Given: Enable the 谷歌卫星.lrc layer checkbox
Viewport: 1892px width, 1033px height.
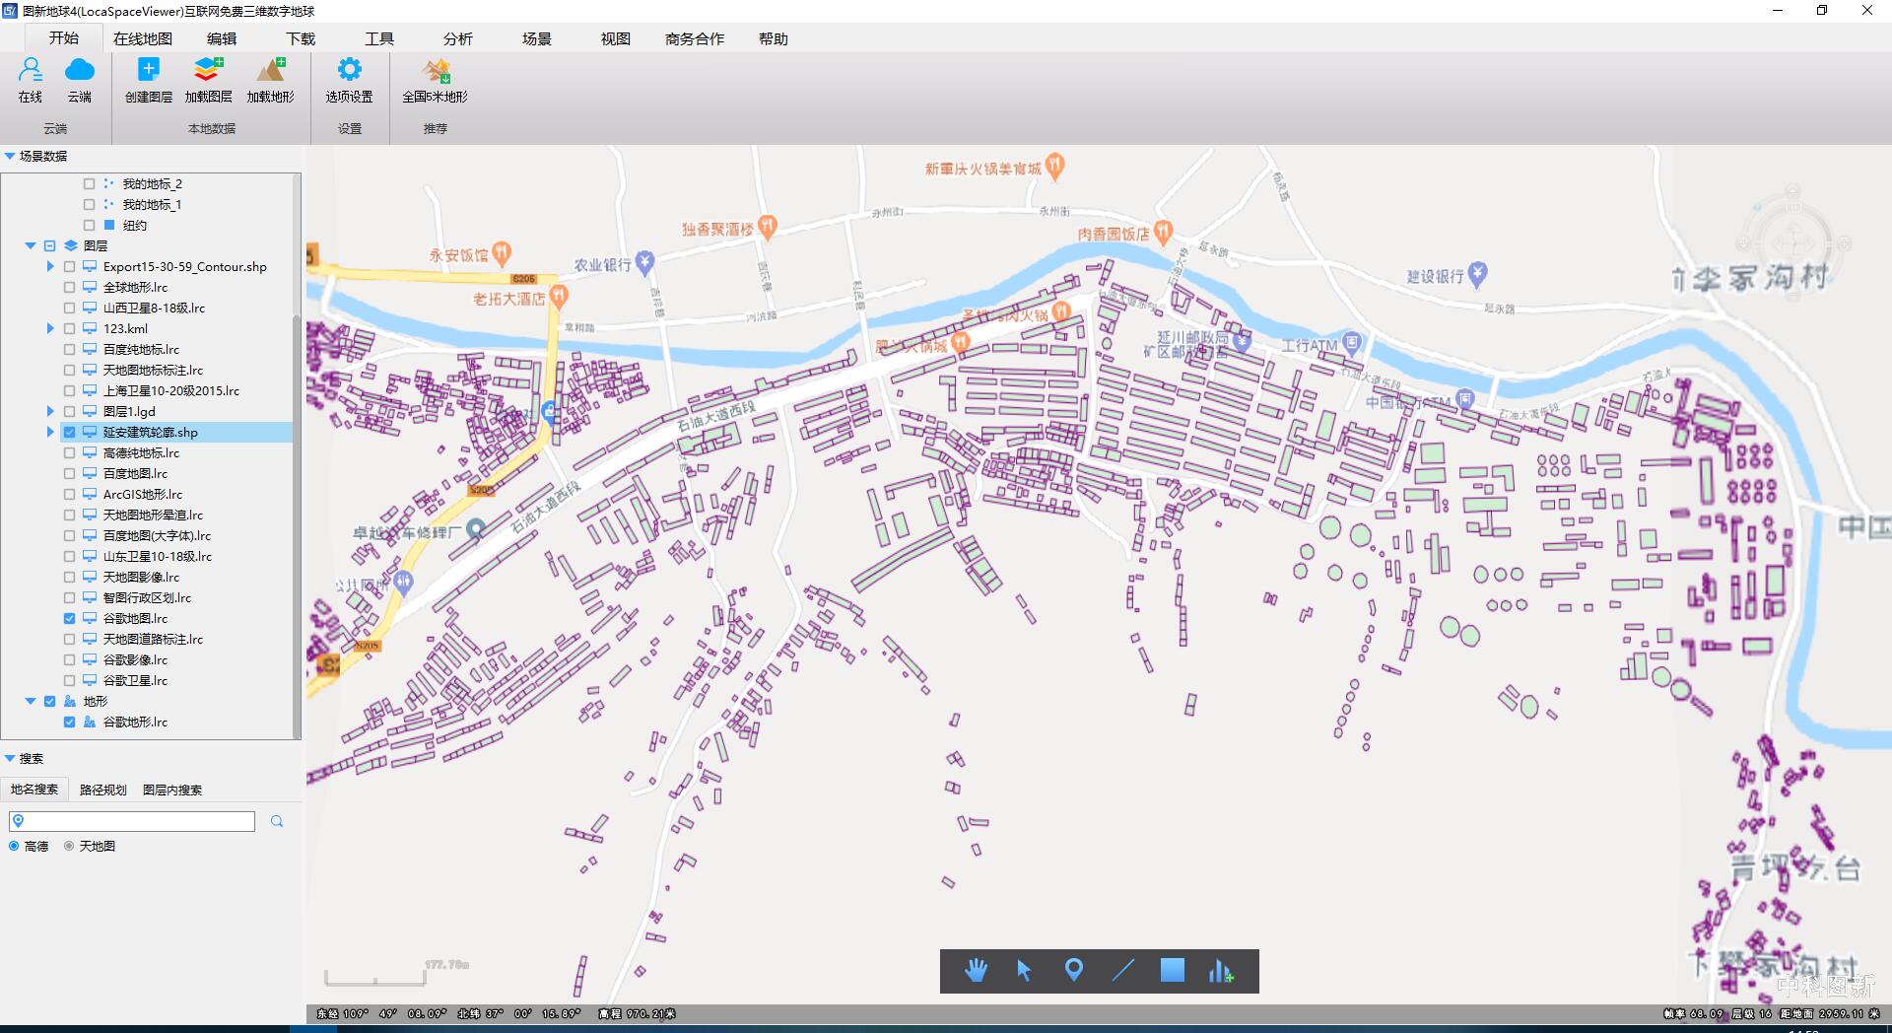Looking at the screenshot, I should (69, 681).
